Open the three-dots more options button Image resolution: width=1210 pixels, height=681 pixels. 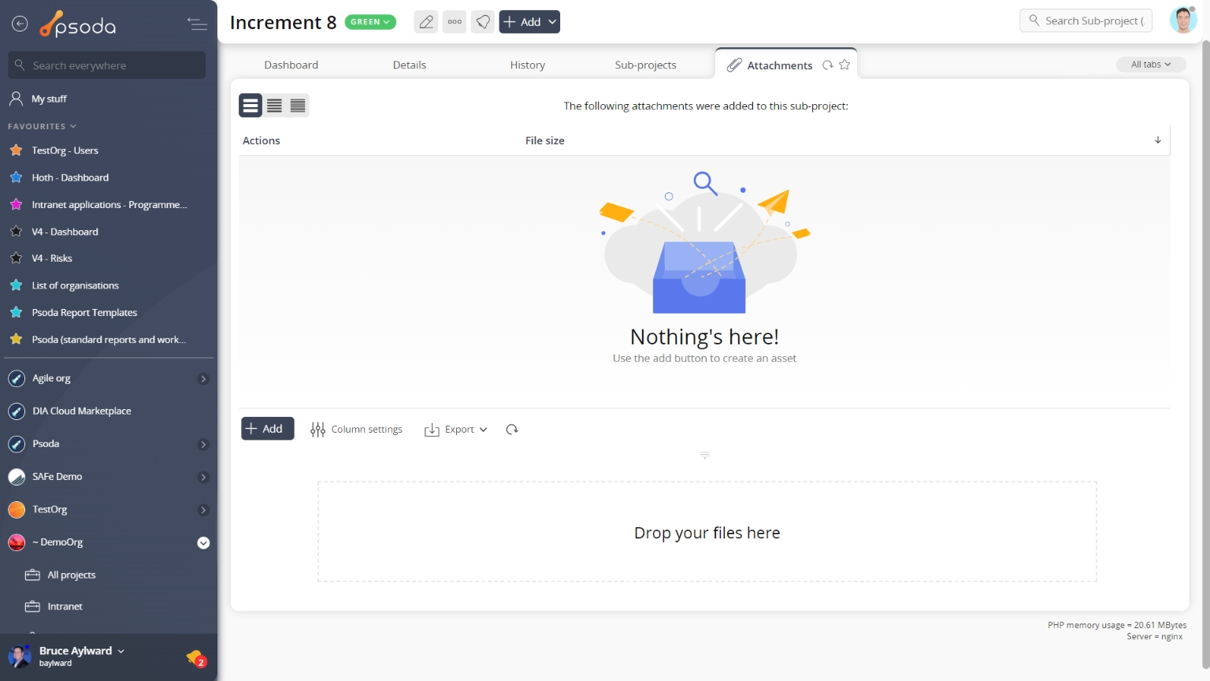[455, 22]
